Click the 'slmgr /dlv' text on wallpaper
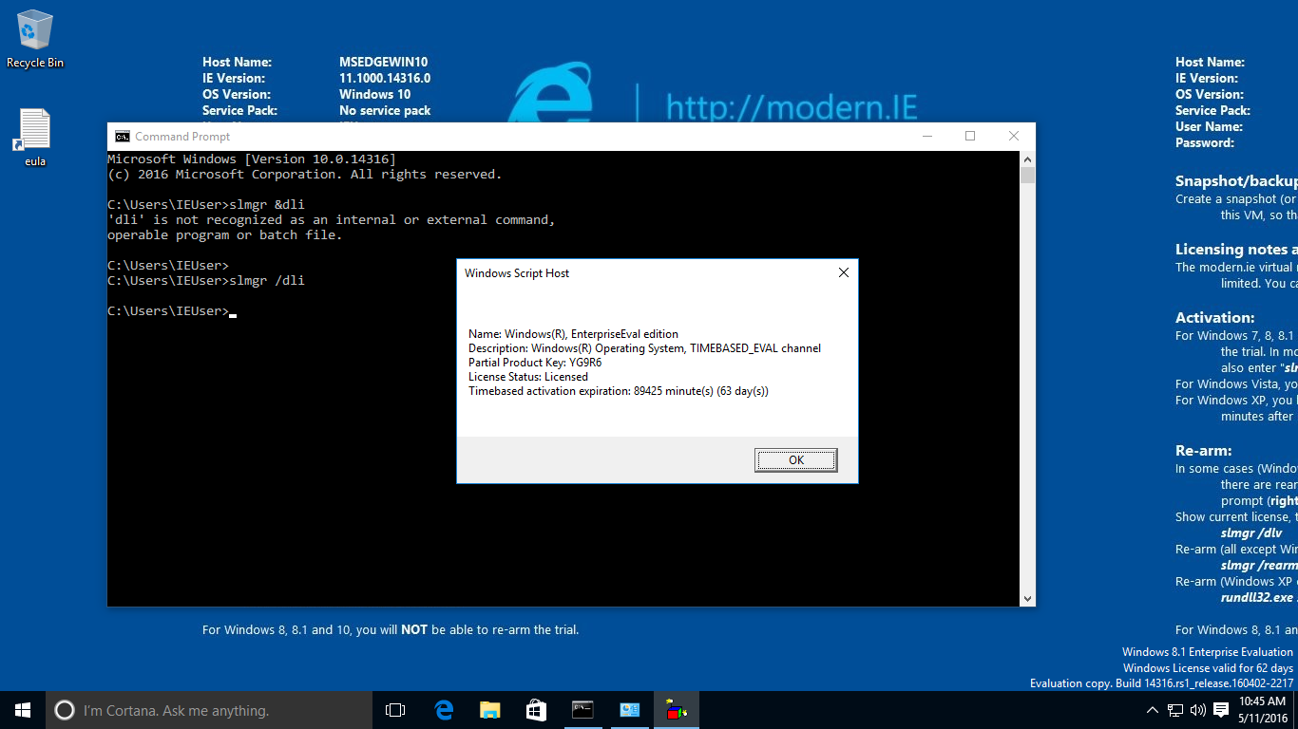 point(1251,533)
